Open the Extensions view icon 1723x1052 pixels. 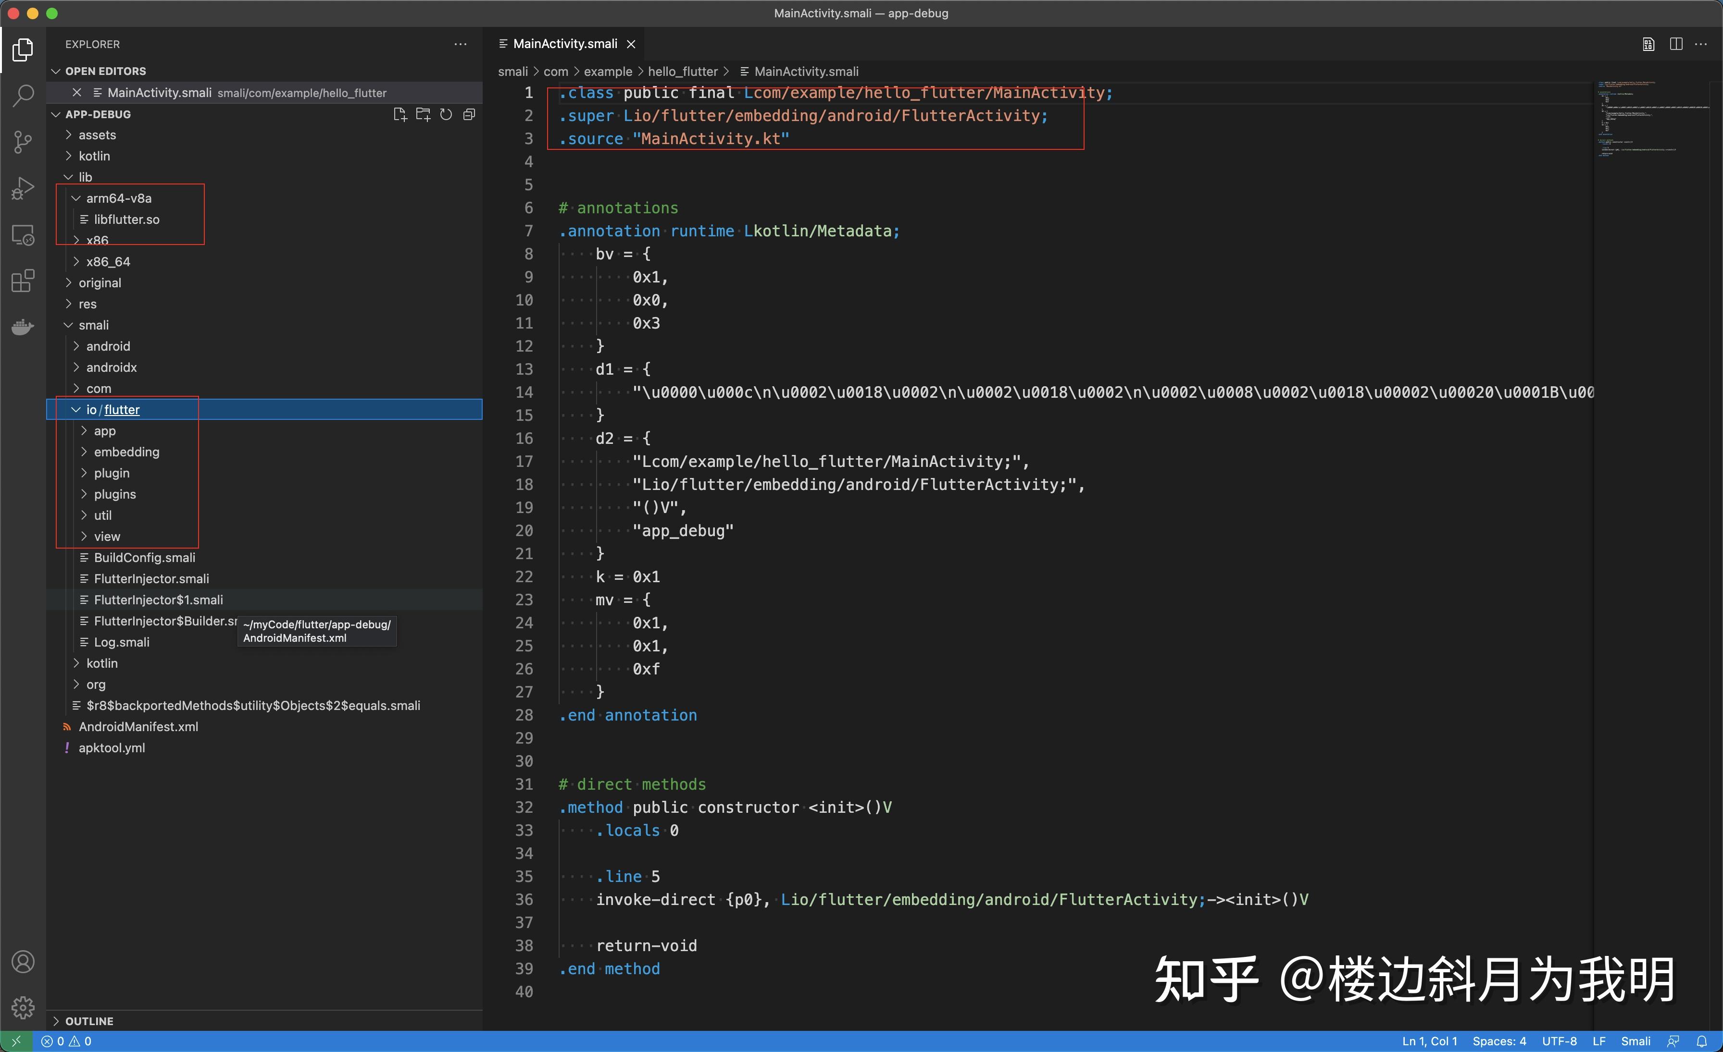23,281
